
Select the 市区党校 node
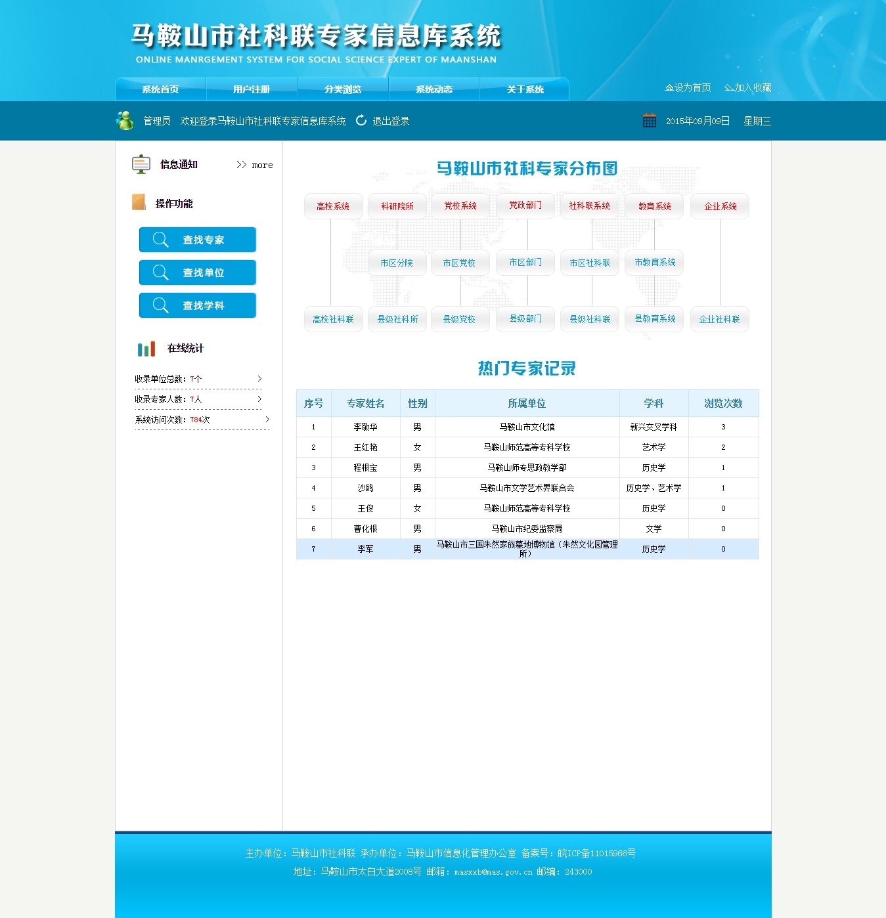coord(459,263)
